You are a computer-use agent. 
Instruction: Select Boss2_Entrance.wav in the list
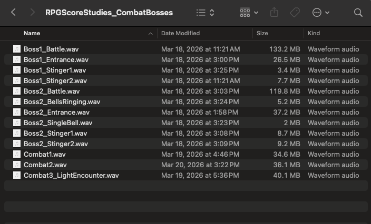(56, 112)
